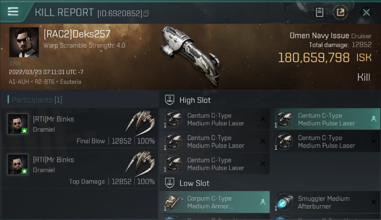Select highlighted Centum C-Type Pulse Laser

click(x=325, y=119)
